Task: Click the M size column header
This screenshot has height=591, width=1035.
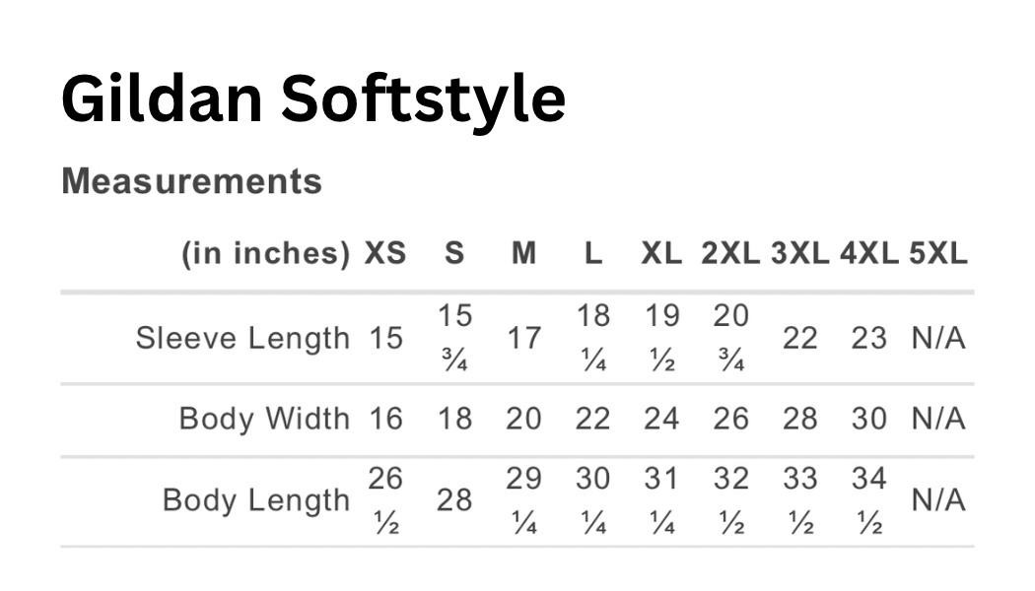Action: pyautogui.click(x=523, y=253)
